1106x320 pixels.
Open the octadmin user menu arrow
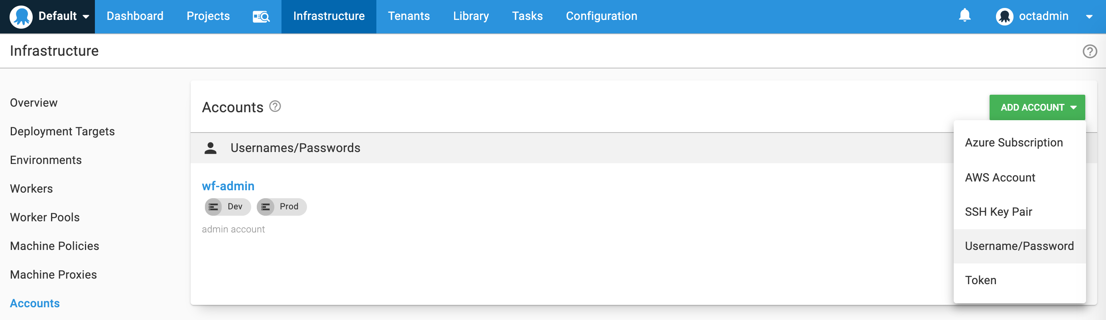1089,17
